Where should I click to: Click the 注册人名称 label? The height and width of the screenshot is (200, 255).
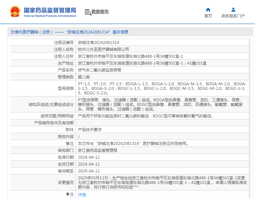pos(64,49)
